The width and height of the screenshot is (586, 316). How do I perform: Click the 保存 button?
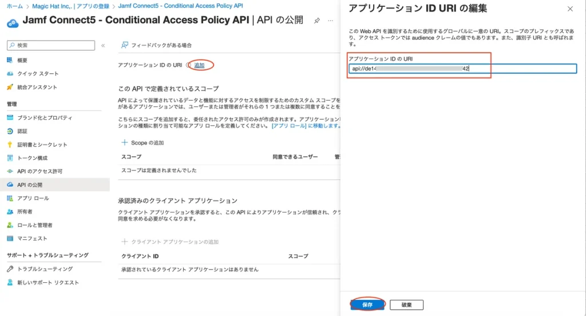[367, 305]
